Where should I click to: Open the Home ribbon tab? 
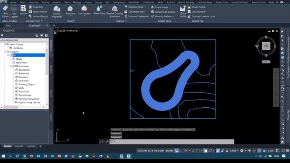coord(13,2)
